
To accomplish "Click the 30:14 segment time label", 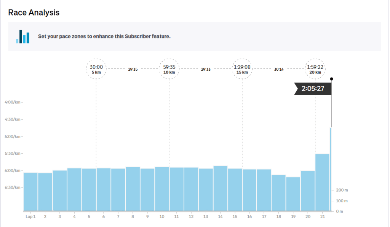I will pyautogui.click(x=279, y=69).
